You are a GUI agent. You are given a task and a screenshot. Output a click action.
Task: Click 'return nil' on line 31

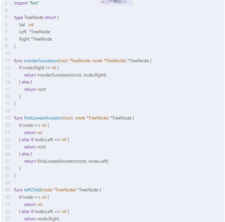coord(33,205)
